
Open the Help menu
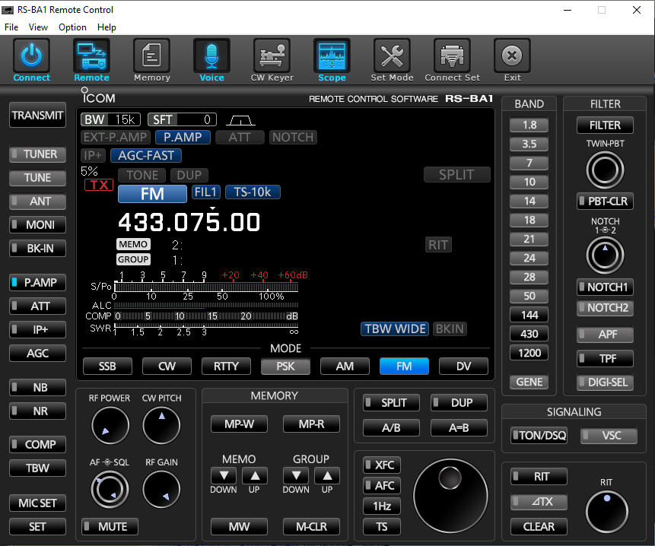coord(107,27)
